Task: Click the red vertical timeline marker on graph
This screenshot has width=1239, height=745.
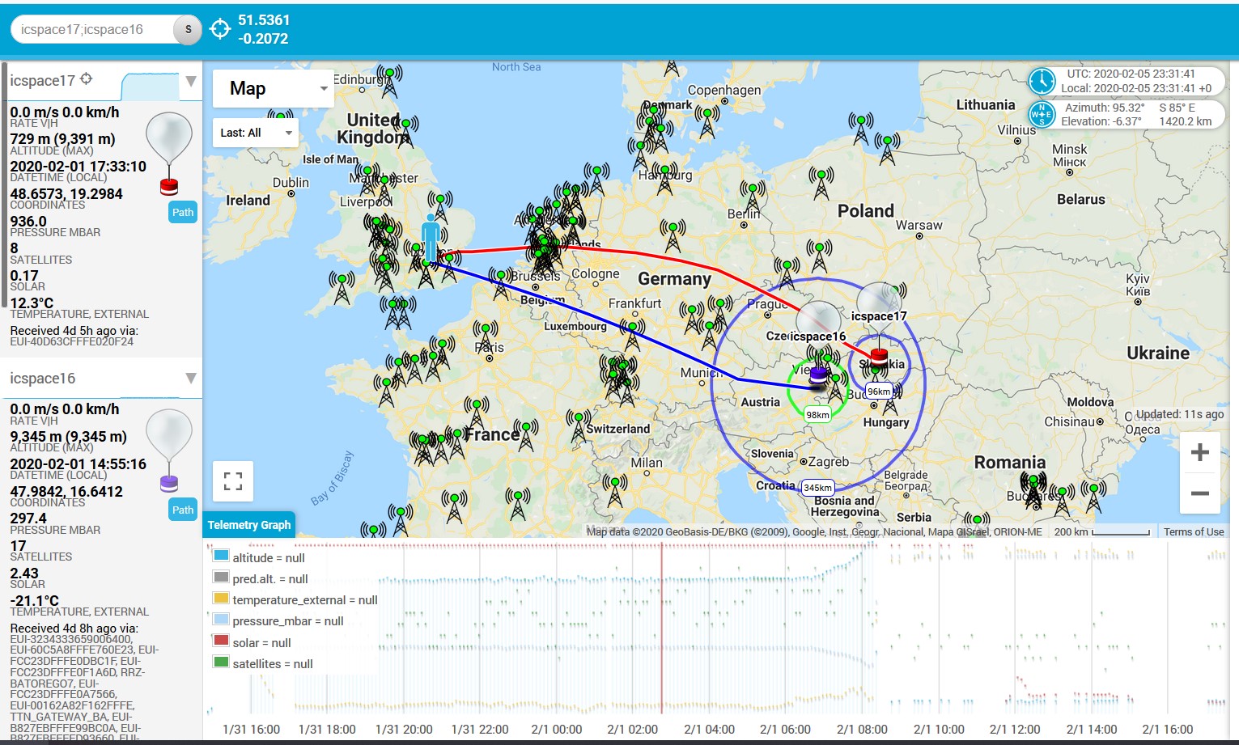Action: coord(661,627)
